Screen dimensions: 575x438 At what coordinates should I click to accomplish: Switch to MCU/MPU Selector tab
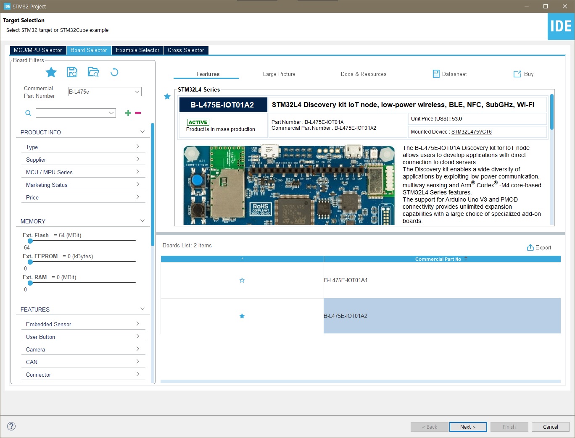[38, 50]
